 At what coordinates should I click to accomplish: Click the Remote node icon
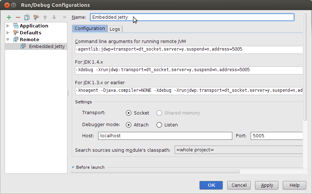coord(16,39)
